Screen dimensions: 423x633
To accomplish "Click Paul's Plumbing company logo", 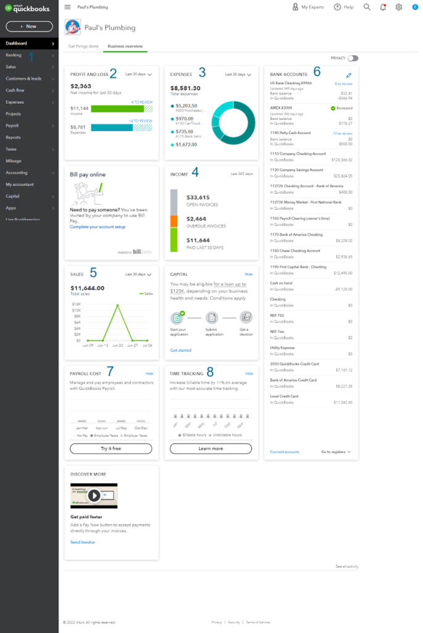I will click(73, 27).
